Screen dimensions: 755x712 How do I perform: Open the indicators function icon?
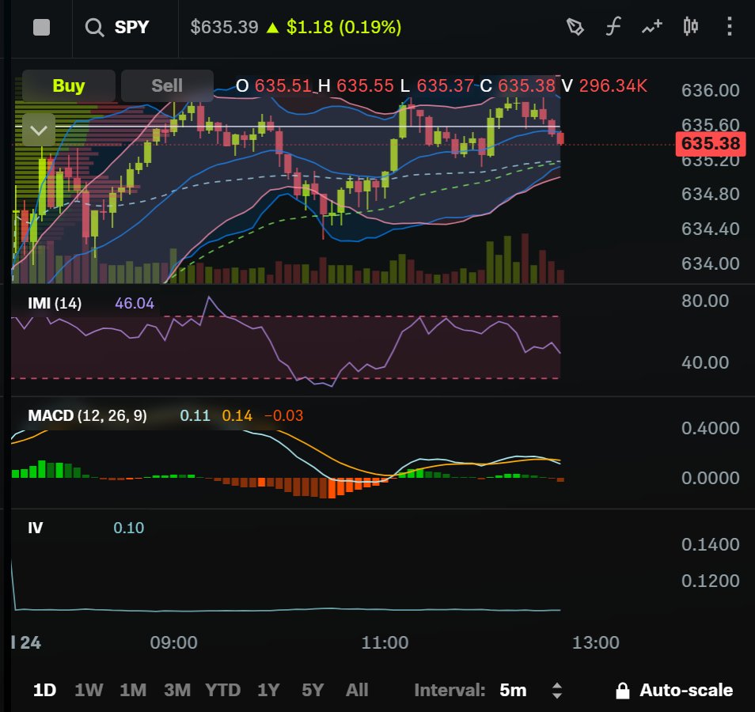(613, 26)
